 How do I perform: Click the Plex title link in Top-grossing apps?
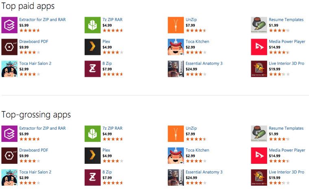pos(106,150)
